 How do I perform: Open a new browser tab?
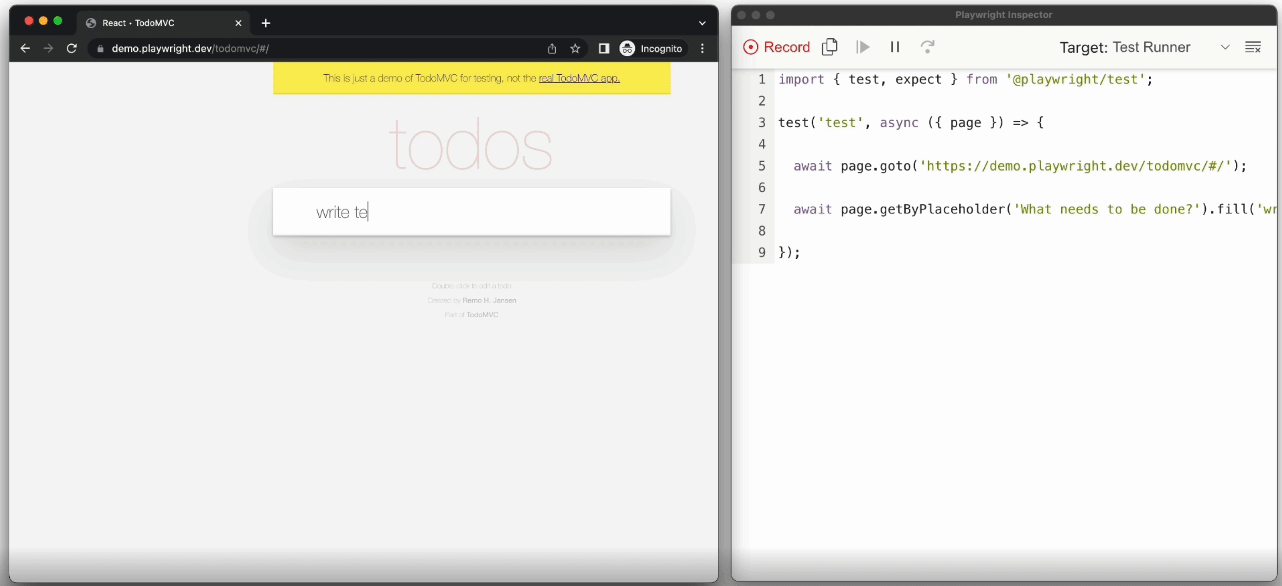(x=266, y=23)
